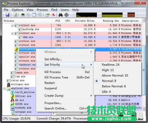Image resolution: width=148 pixels, height=123 pixels.
Task: Click the dwm.exe process icon
Action: 20,37
